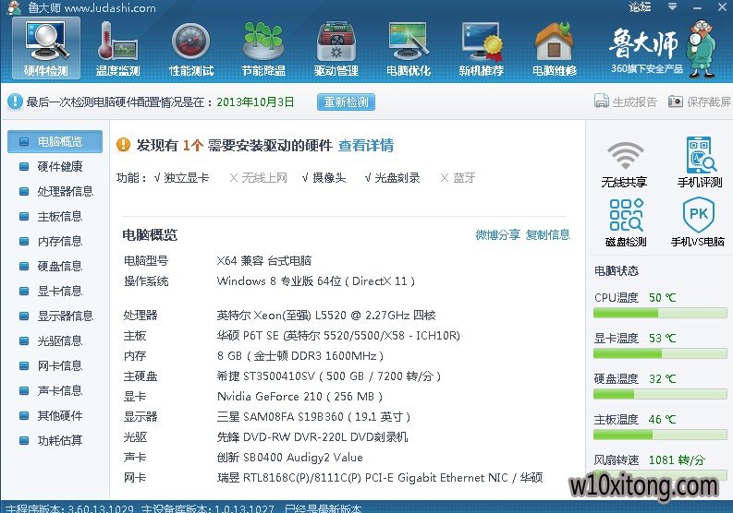Click the detection date 2013年10月3日
This screenshot has width=733, height=513.
255,101
